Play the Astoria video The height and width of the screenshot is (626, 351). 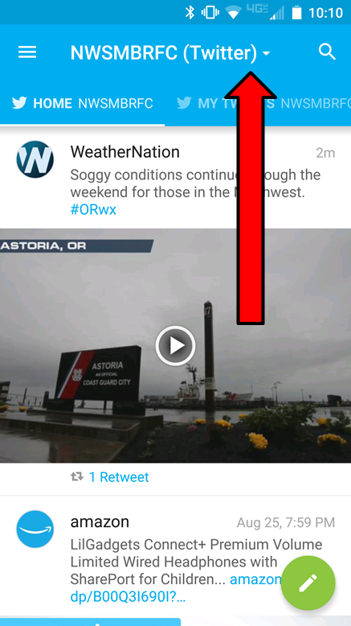click(175, 346)
